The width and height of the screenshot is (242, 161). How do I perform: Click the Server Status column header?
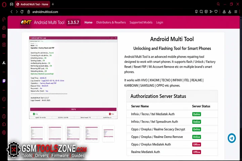coord(201,106)
